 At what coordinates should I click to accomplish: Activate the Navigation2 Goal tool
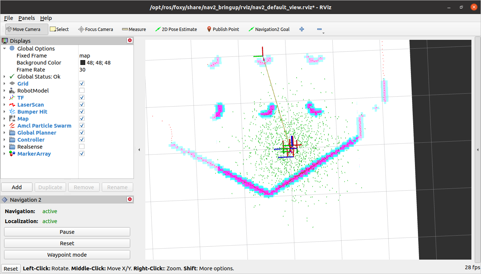[269, 29]
